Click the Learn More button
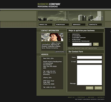The width and height of the screenshot is (111, 102). [x=60, y=52]
